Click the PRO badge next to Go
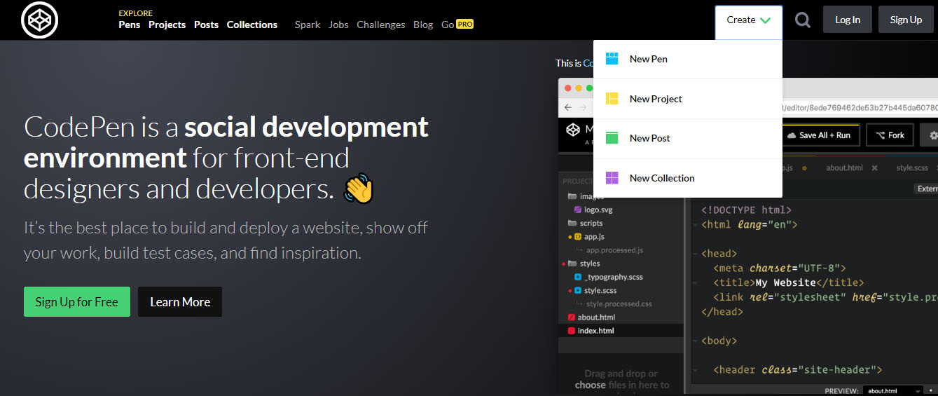 (465, 24)
